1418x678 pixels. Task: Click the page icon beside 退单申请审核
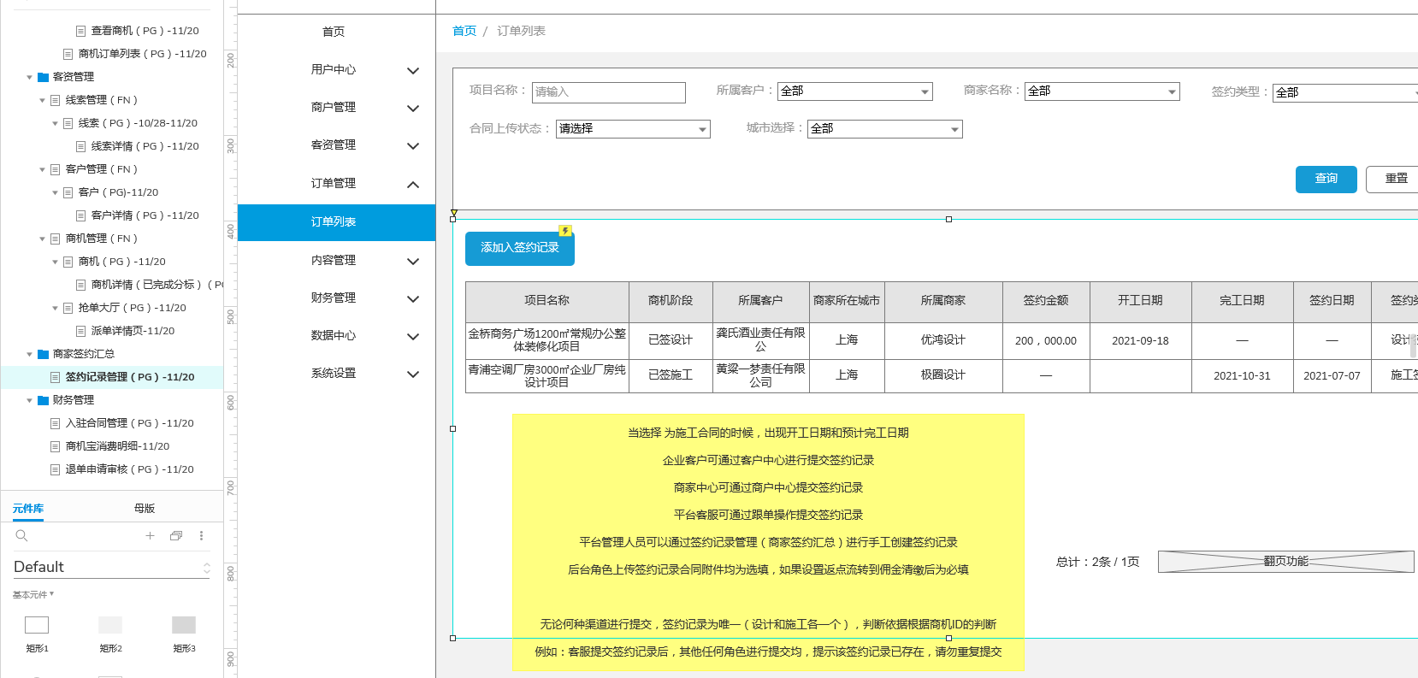click(x=55, y=469)
